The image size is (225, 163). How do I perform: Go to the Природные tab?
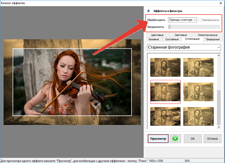213,39
